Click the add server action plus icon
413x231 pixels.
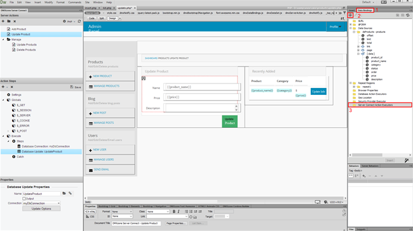pyautogui.click(x=3, y=21)
